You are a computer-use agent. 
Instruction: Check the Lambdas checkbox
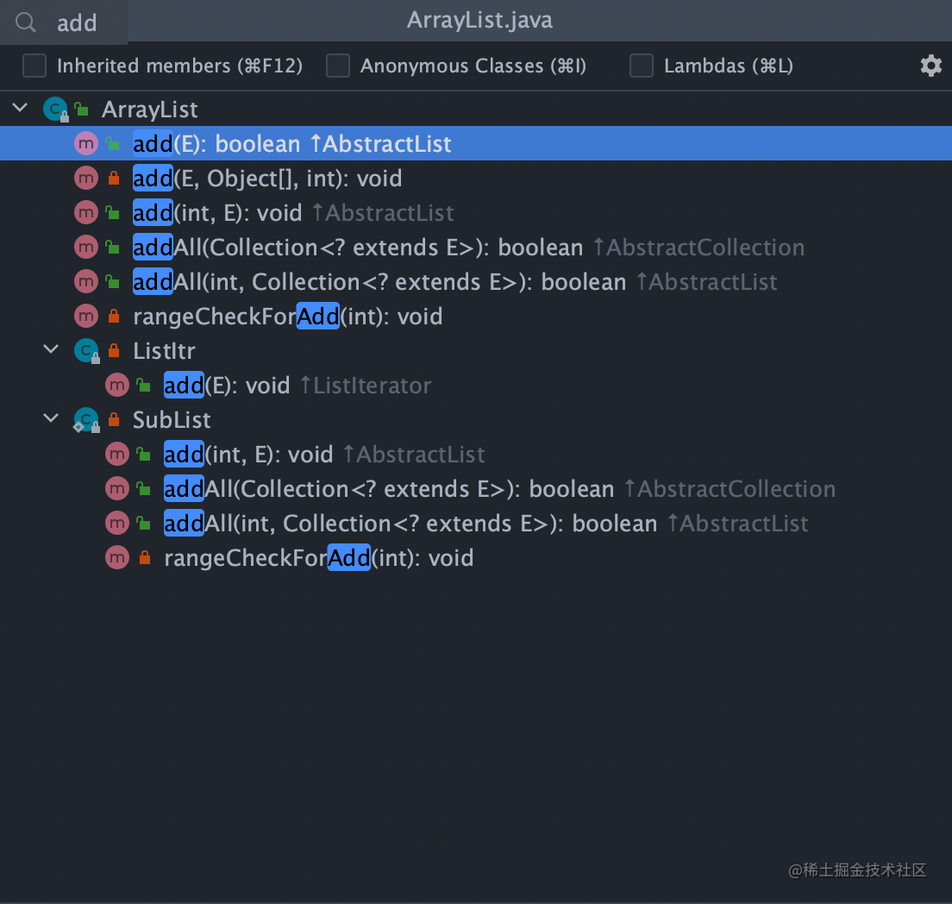[x=642, y=66]
